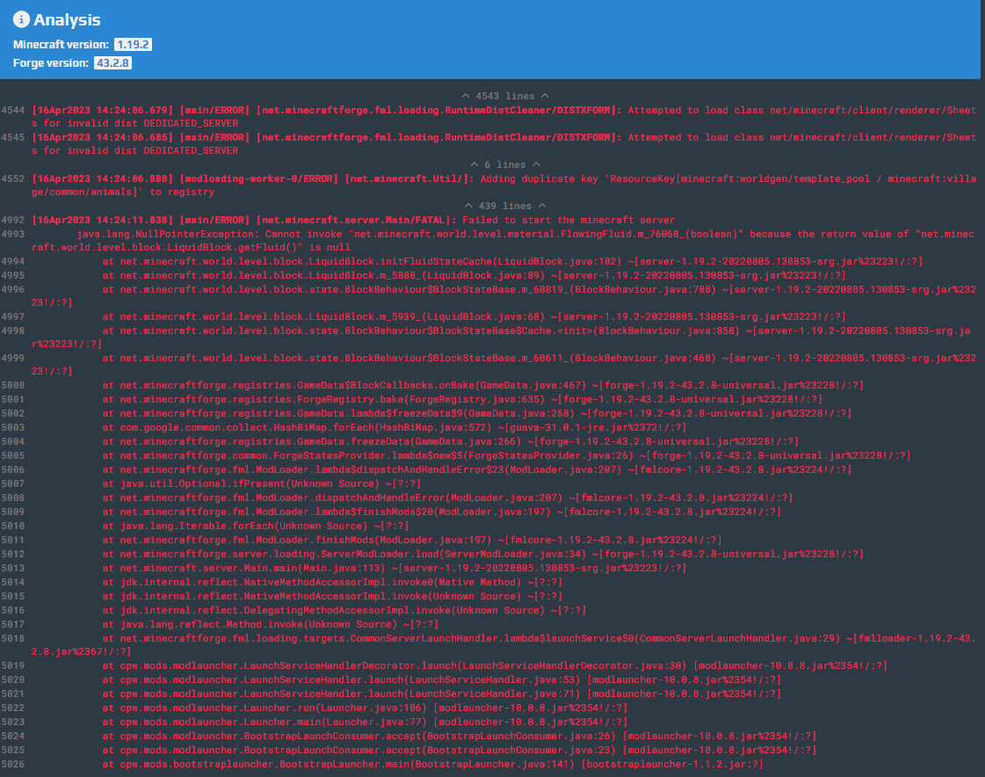
Task: Click the up chevron left of '6 lines'
Action: [474, 164]
